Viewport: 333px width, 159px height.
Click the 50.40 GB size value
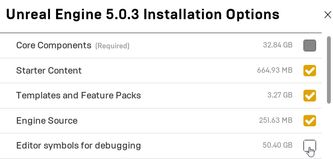pos(277,145)
